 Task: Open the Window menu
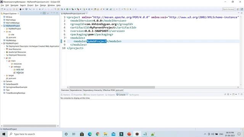(51, 5)
